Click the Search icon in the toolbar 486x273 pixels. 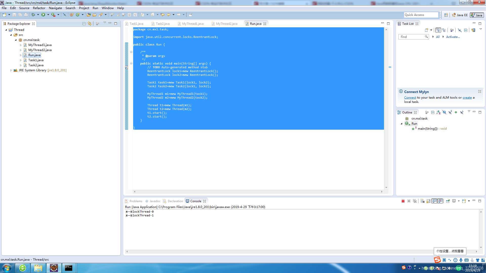pos(101,15)
